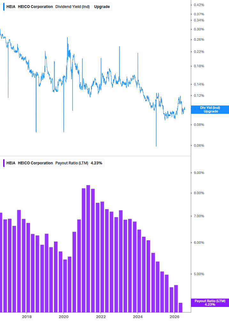
Task: Click the purple Payout Ratio legend color bar
Action: pyautogui.click(x=4, y=163)
